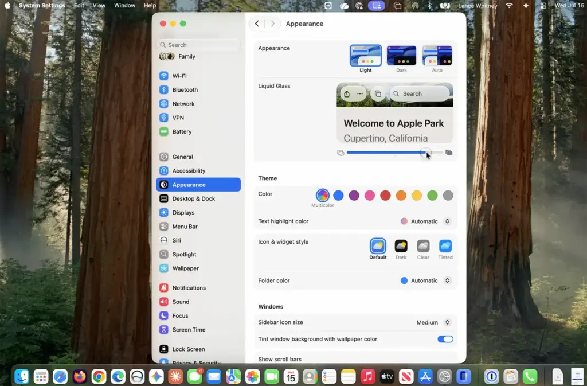This screenshot has width=587, height=386.
Task: Go to Focus settings
Action: [x=198, y=315]
